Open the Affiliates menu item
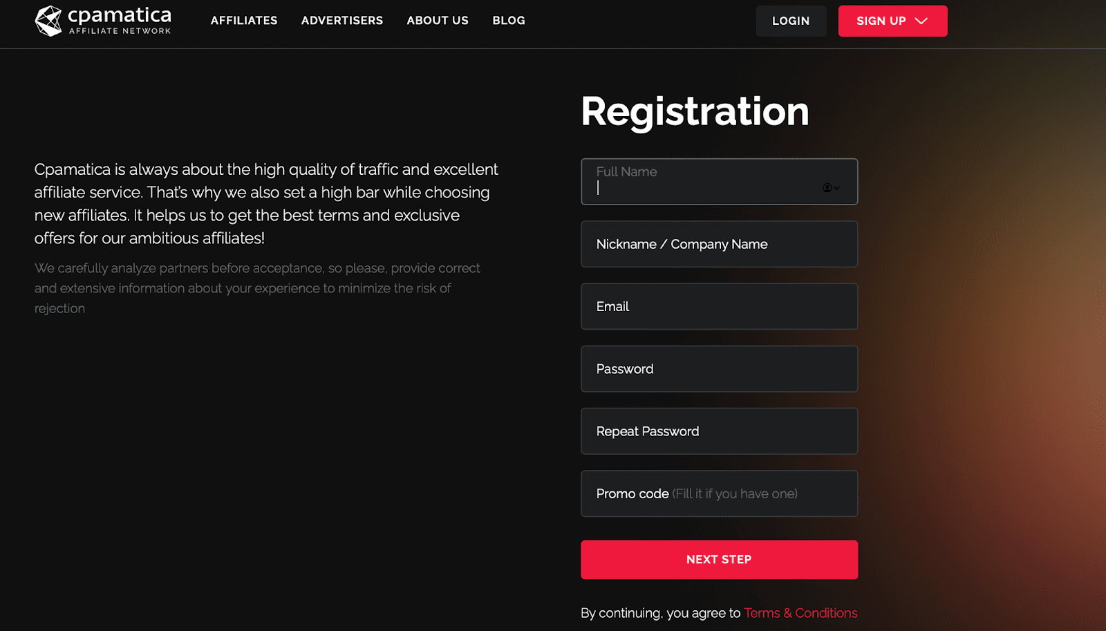Viewport: 1106px width, 631px height. [x=244, y=21]
